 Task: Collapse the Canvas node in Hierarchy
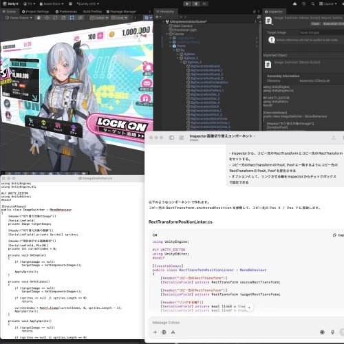(166, 34)
